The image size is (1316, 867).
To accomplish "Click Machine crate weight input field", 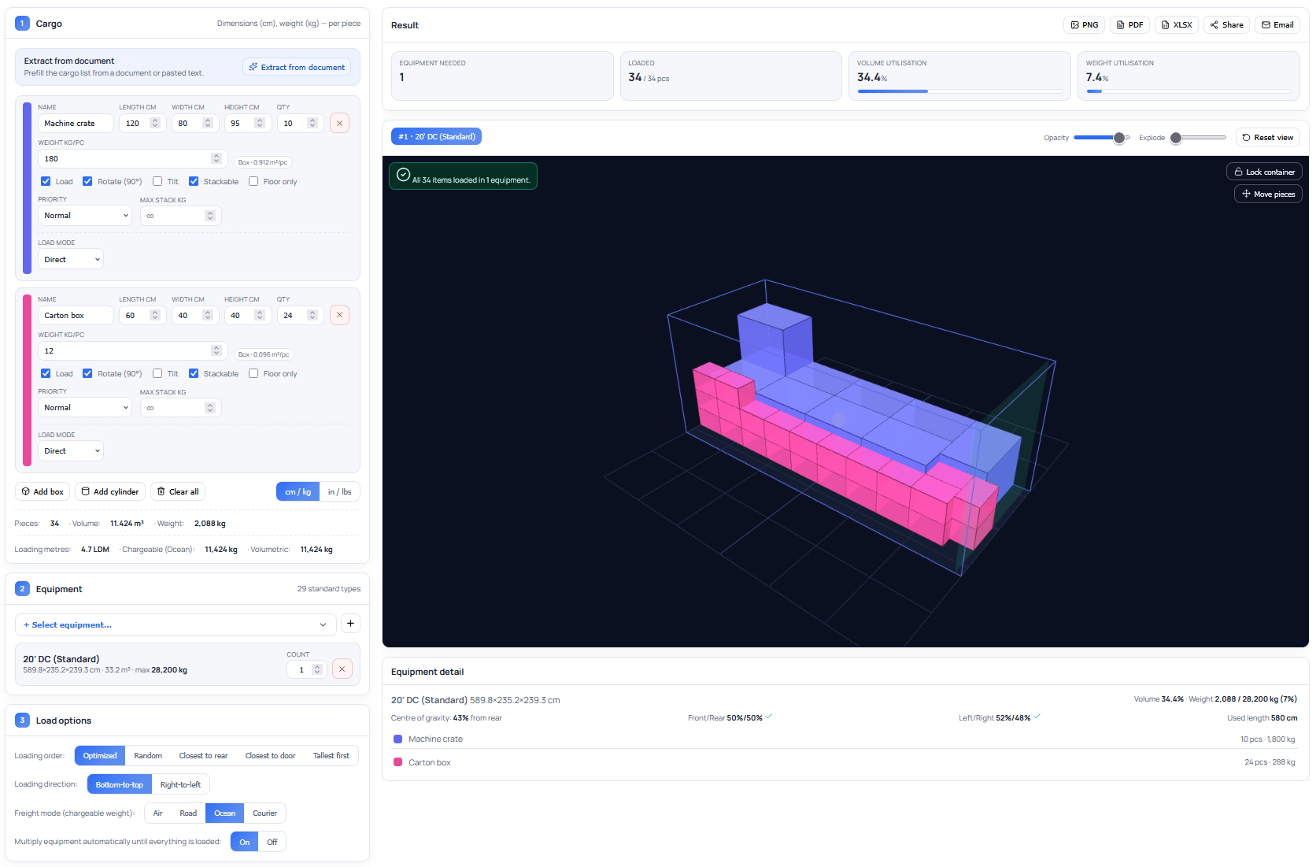I will click(132, 158).
